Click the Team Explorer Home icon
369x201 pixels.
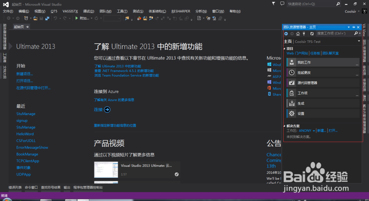[x=298, y=33]
